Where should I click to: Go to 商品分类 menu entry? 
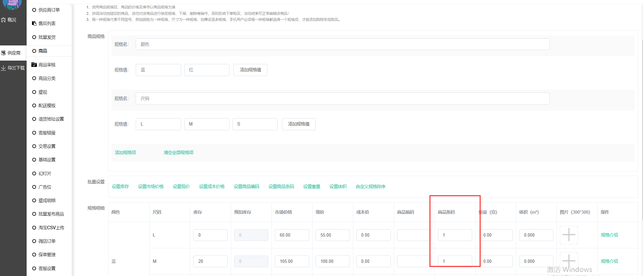47,78
